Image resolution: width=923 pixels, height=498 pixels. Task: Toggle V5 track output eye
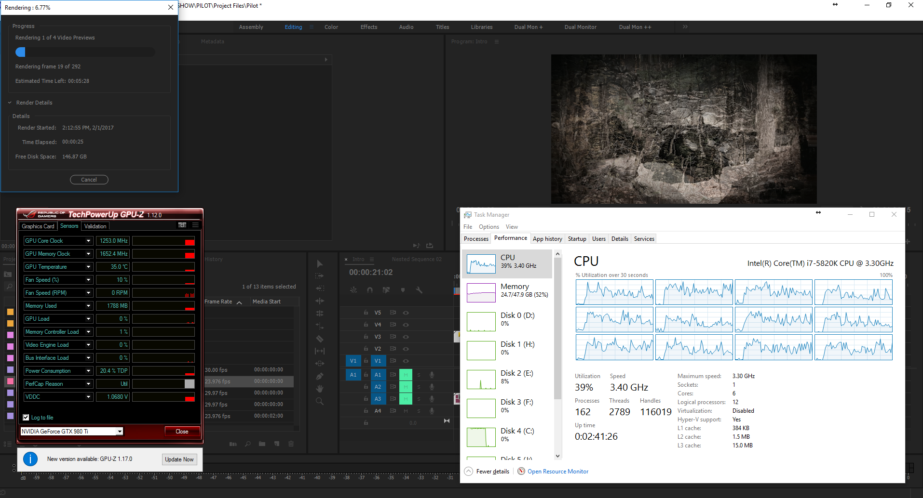coord(406,313)
